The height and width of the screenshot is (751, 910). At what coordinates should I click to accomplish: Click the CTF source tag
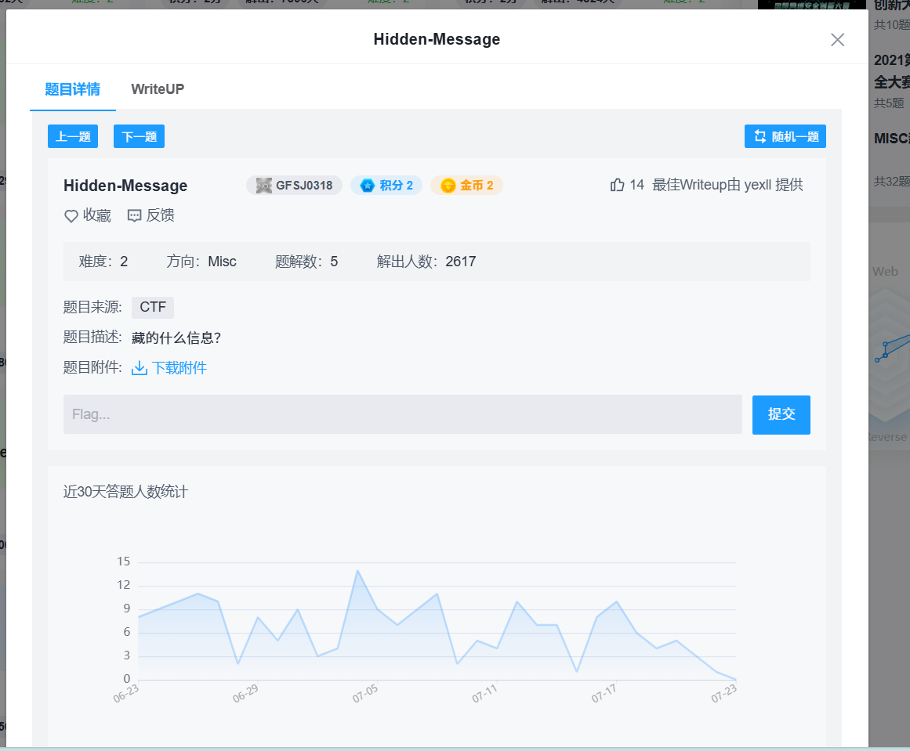pos(152,307)
